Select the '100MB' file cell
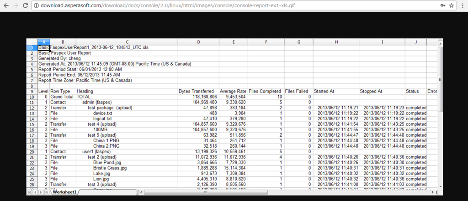The image size is (468, 201). 127,129
